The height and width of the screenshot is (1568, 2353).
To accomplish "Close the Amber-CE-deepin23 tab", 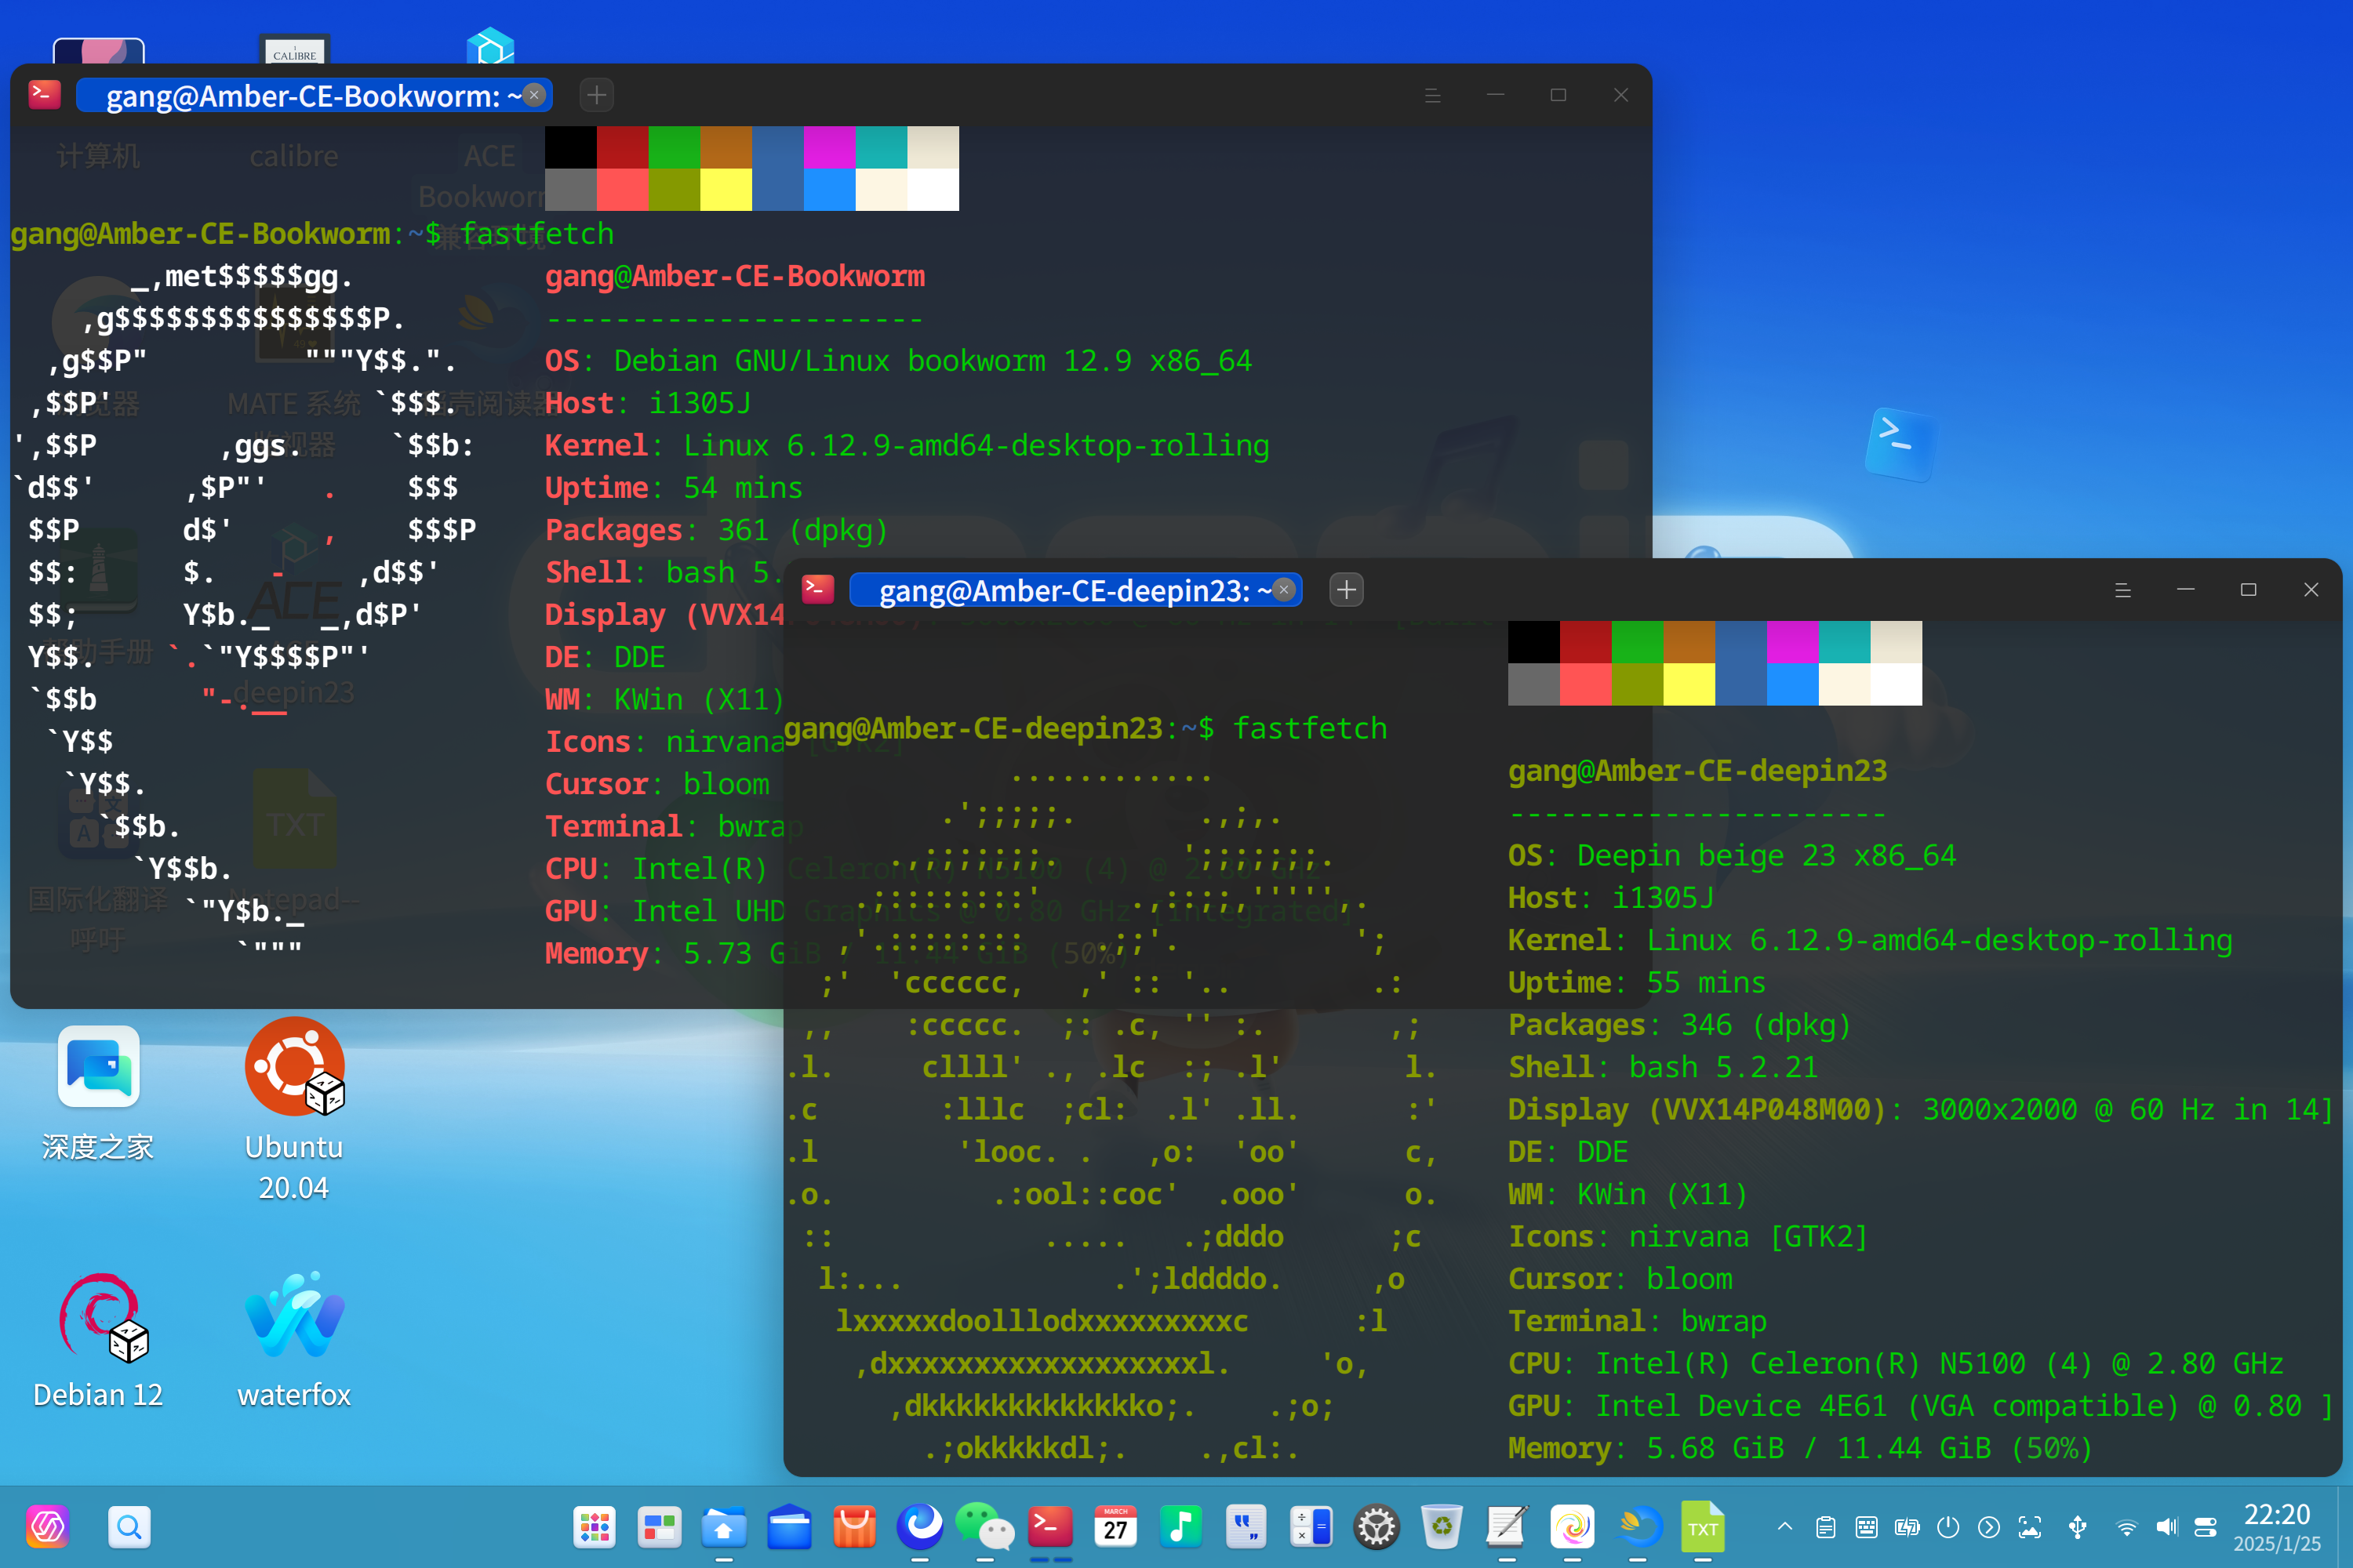I will [1283, 590].
